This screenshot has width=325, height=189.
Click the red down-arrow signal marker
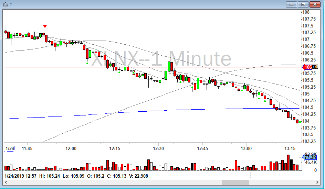coord(45,24)
